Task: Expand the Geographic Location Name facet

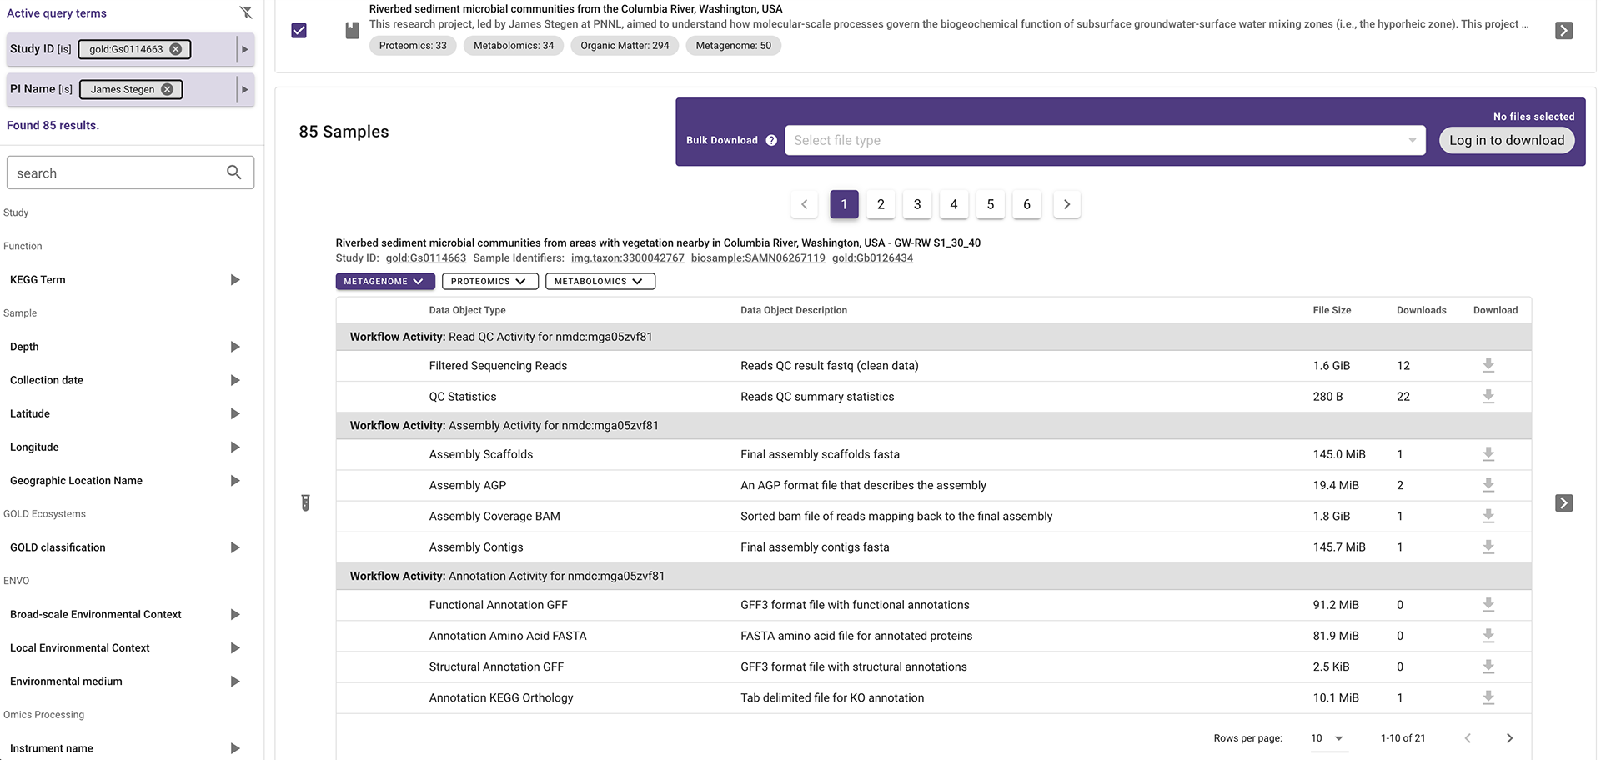Action: coord(235,481)
